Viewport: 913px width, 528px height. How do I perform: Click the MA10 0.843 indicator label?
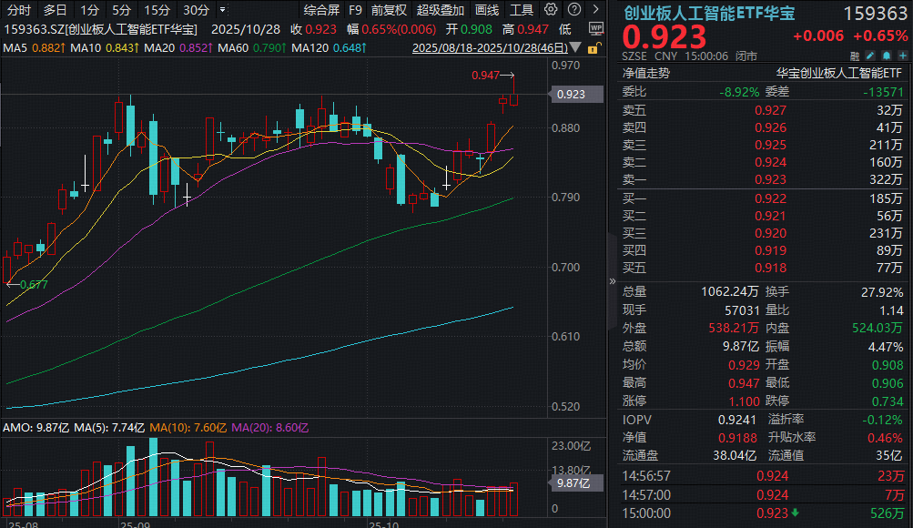coord(105,47)
